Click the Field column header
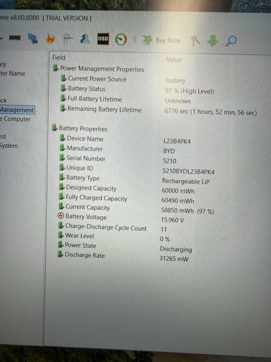 pyautogui.click(x=59, y=57)
